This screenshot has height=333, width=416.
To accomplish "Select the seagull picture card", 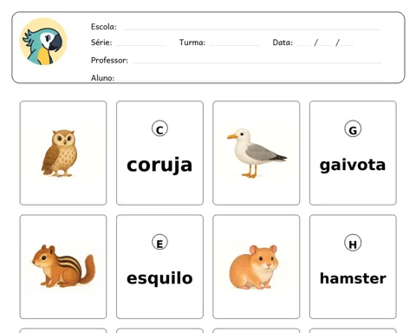I will (x=257, y=153).
